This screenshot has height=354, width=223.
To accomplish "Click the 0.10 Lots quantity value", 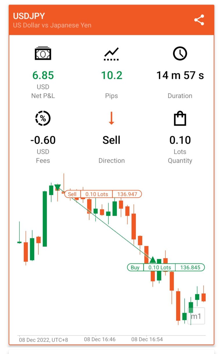I will click(x=180, y=140).
